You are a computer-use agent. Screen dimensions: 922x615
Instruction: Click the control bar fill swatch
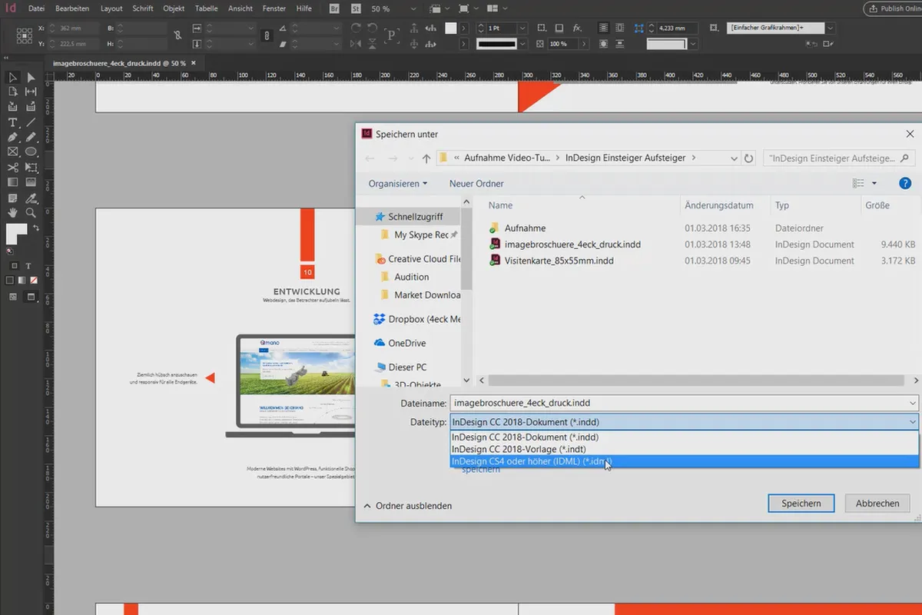point(451,28)
